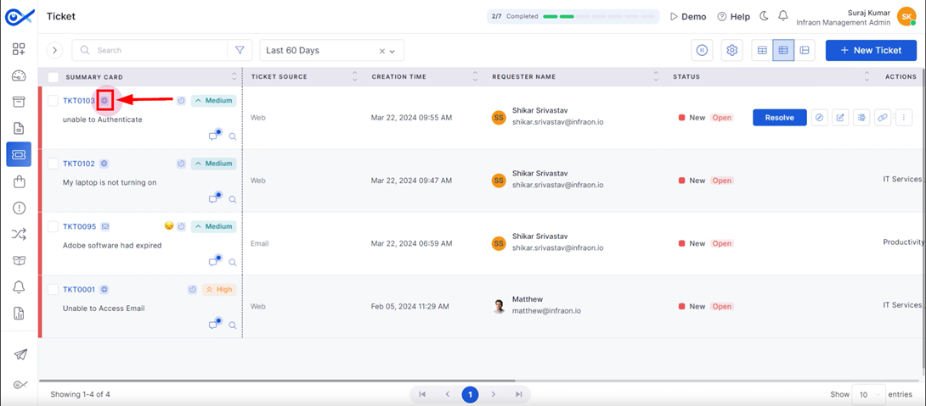Open notifications bell in top header

coord(783,16)
